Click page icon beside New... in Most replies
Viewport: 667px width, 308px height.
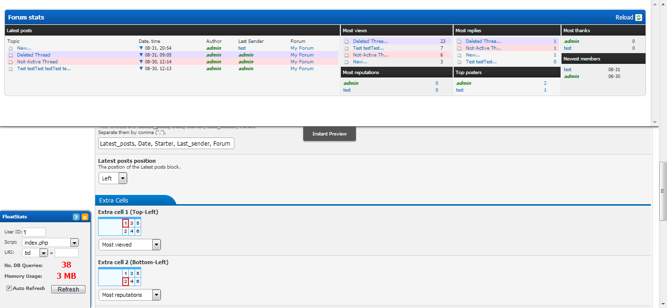[x=459, y=55]
